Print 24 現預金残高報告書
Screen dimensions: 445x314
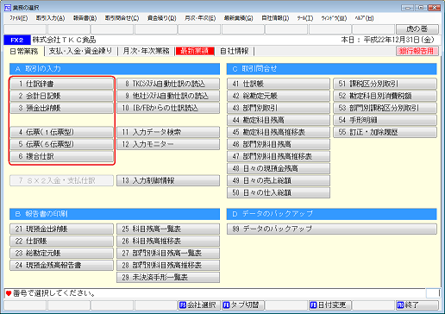click(61, 265)
